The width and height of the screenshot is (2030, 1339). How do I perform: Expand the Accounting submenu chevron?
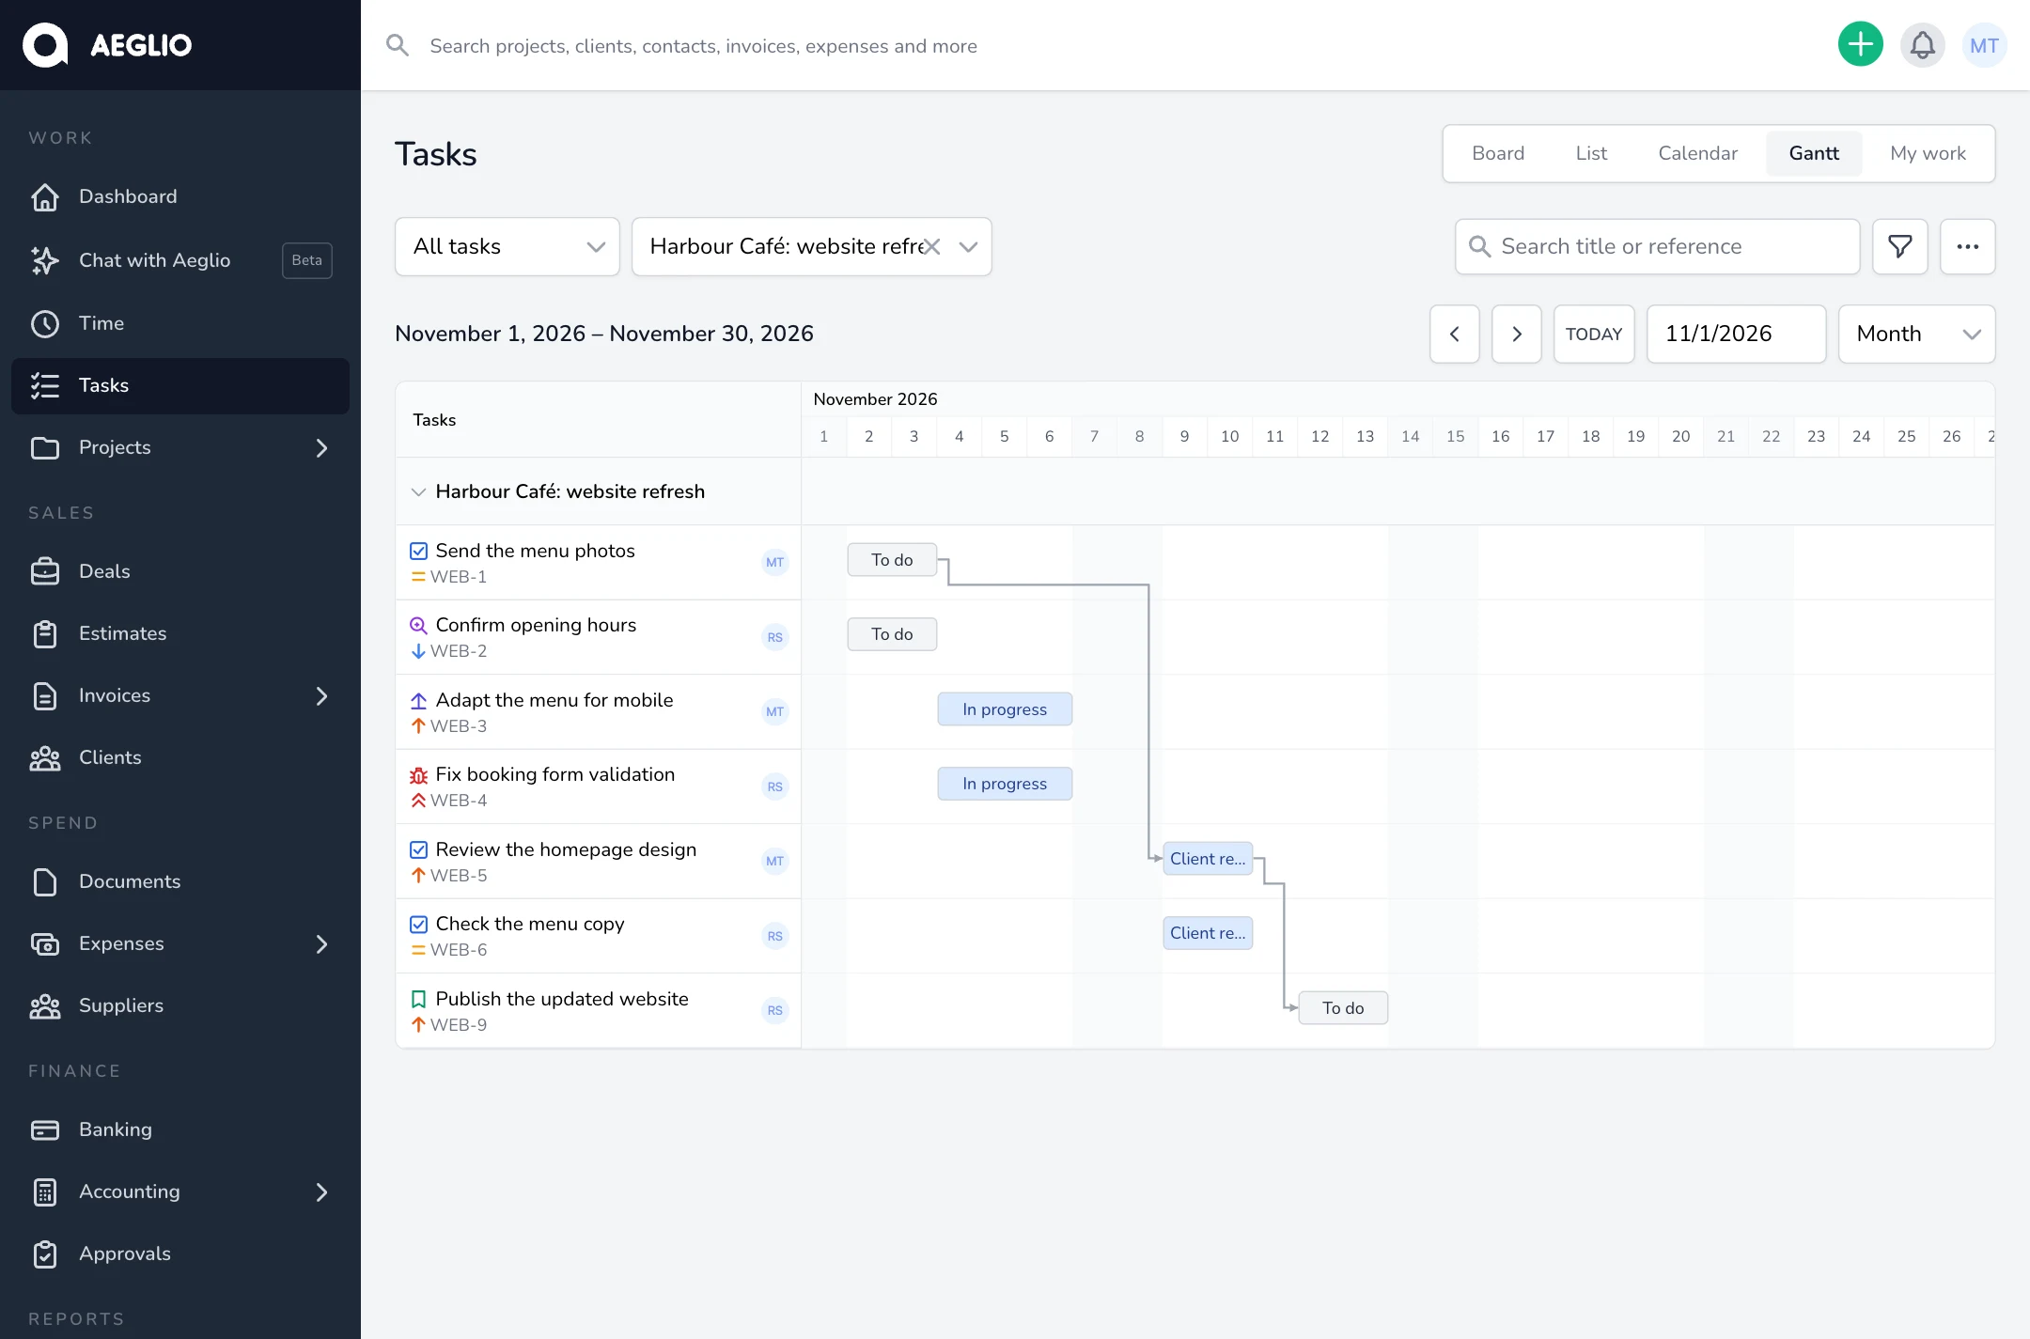click(321, 1192)
